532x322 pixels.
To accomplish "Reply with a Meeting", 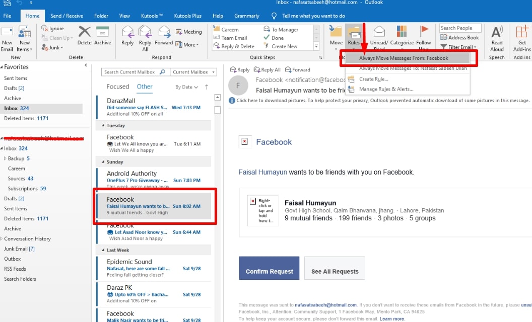I will pos(188,32).
